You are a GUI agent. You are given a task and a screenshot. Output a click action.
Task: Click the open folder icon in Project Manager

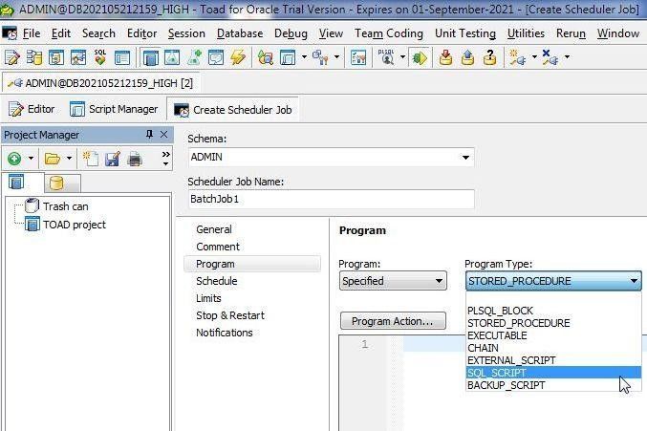pyautogui.click(x=53, y=159)
